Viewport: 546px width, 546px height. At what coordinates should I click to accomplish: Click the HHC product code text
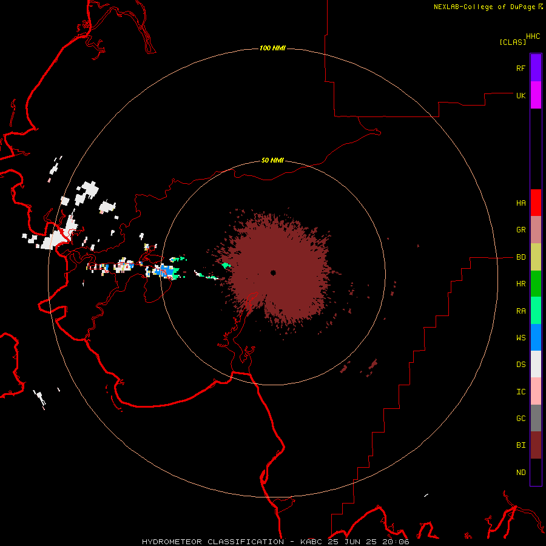(533, 36)
